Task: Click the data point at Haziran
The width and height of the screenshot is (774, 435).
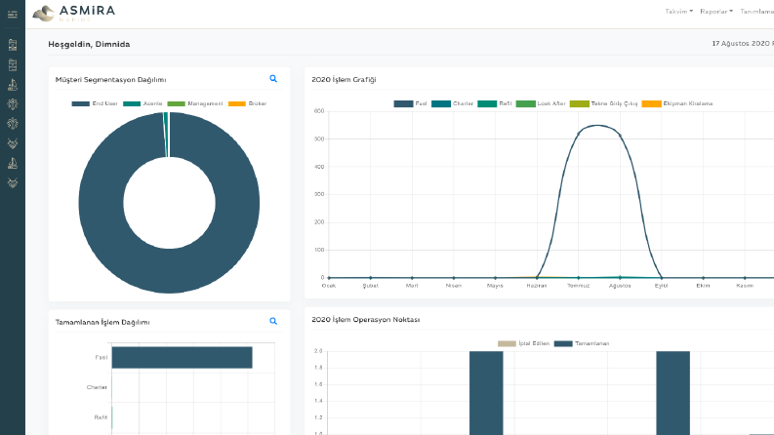Action: tap(537, 278)
